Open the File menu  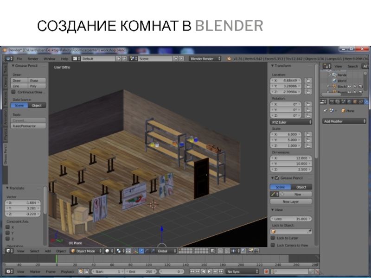coord(19,59)
